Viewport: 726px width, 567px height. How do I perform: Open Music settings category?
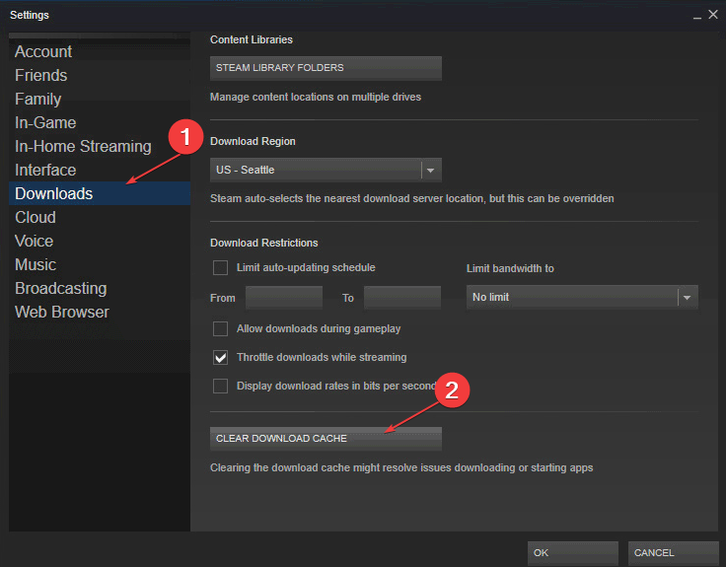[99, 264]
